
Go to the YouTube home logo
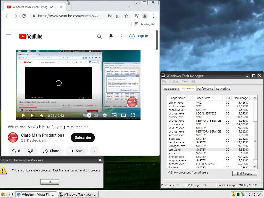(x=31, y=36)
